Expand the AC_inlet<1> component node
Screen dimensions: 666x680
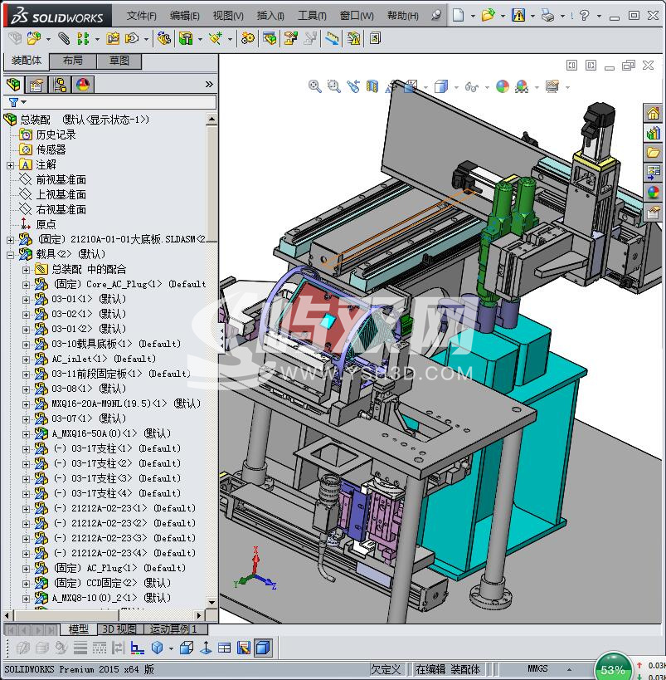click(x=26, y=360)
